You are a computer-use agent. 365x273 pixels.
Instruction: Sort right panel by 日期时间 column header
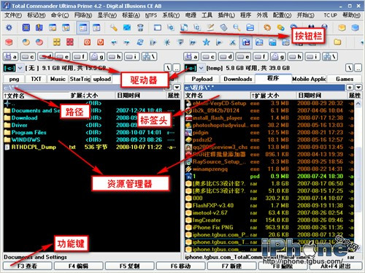(321, 96)
